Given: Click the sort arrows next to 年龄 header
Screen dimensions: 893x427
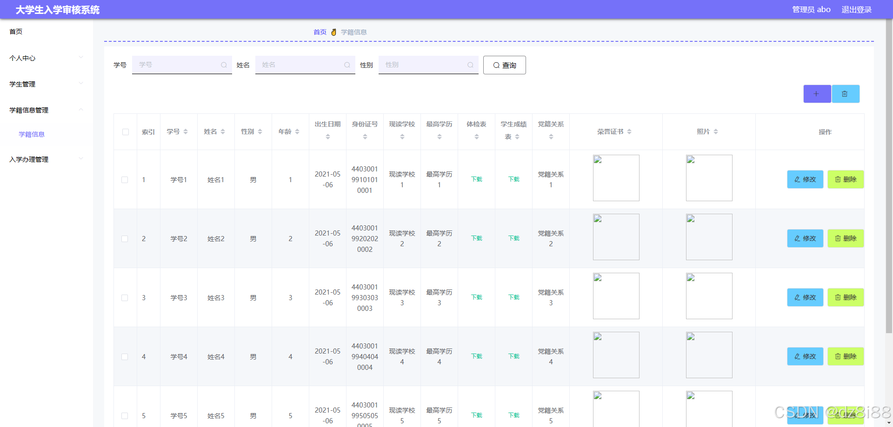Looking at the screenshot, I should (x=297, y=131).
